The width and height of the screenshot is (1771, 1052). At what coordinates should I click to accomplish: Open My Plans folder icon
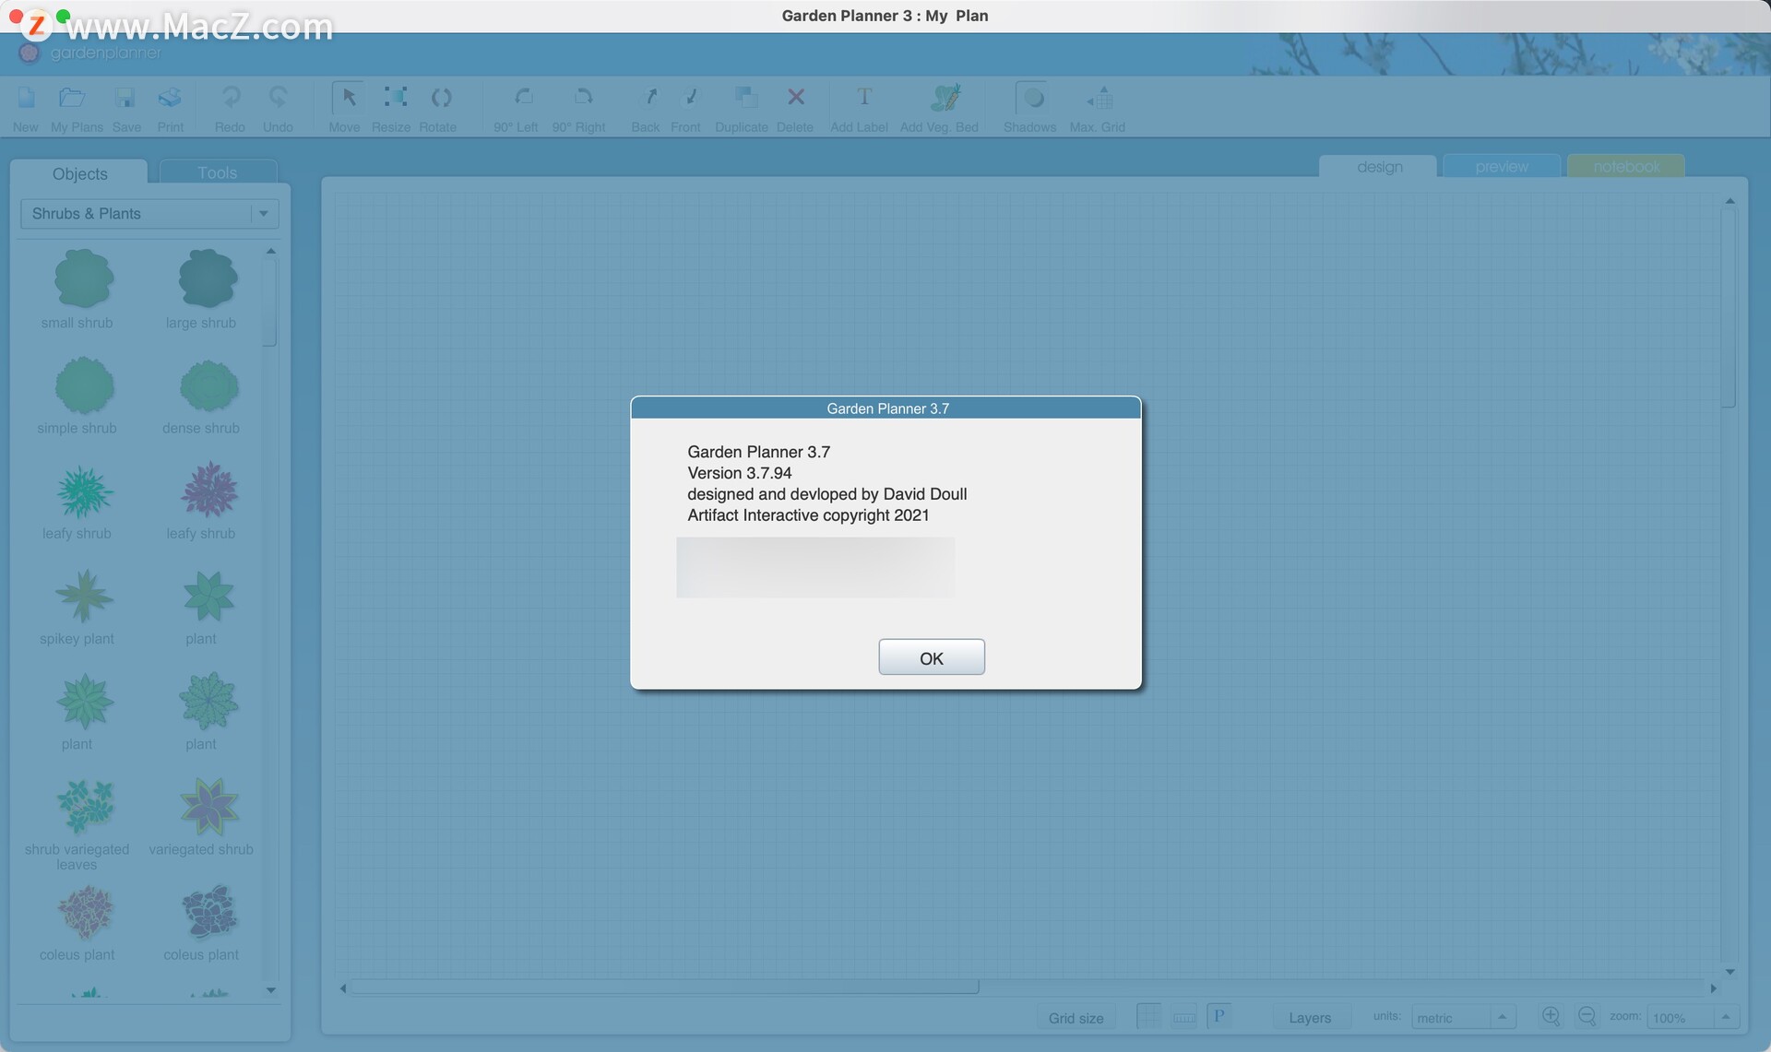[73, 98]
